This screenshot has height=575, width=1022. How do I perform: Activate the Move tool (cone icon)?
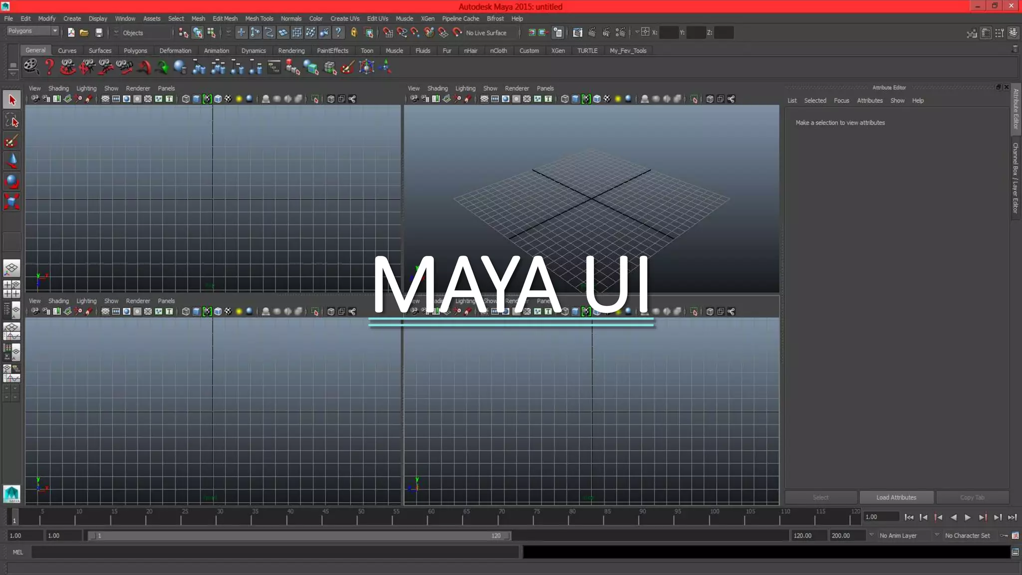click(12, 161)
